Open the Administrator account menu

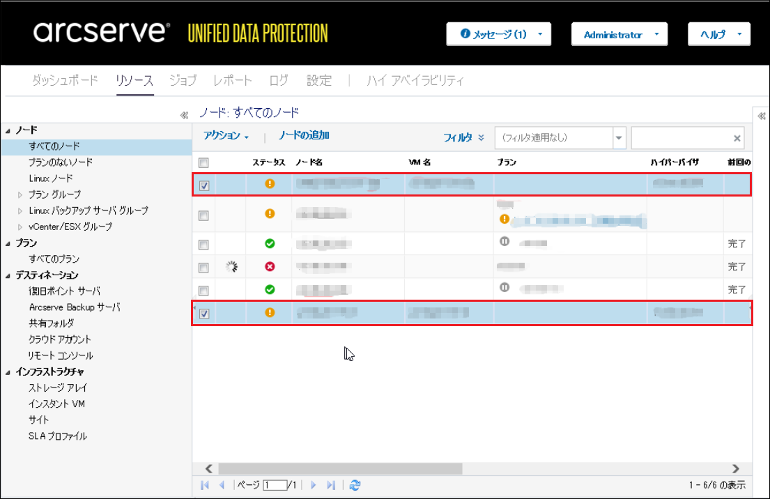[x=619, y=34]
